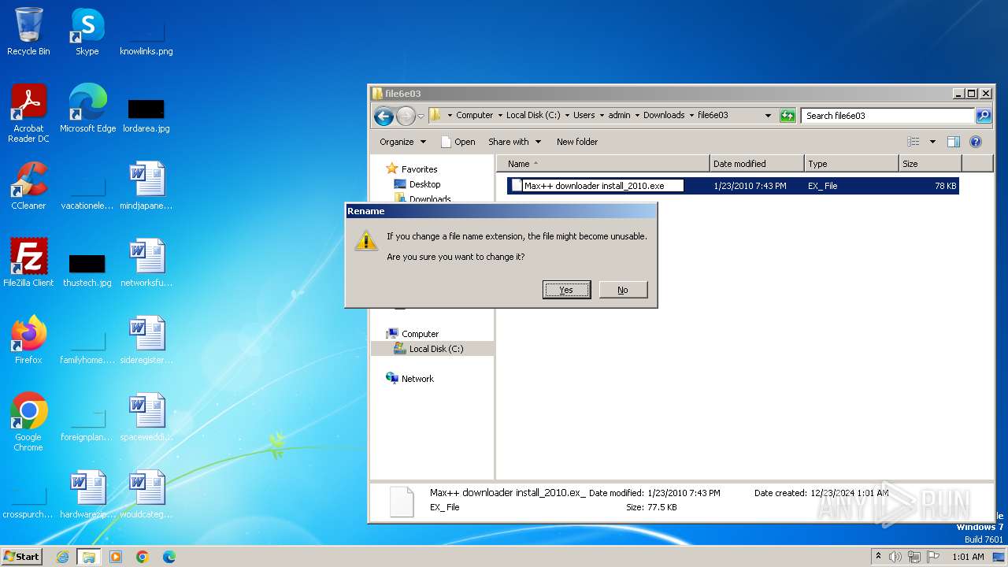The image size is (1008, 567).
Task: Click Downloads in the address breadcrumb
Action: coord(664,115)
